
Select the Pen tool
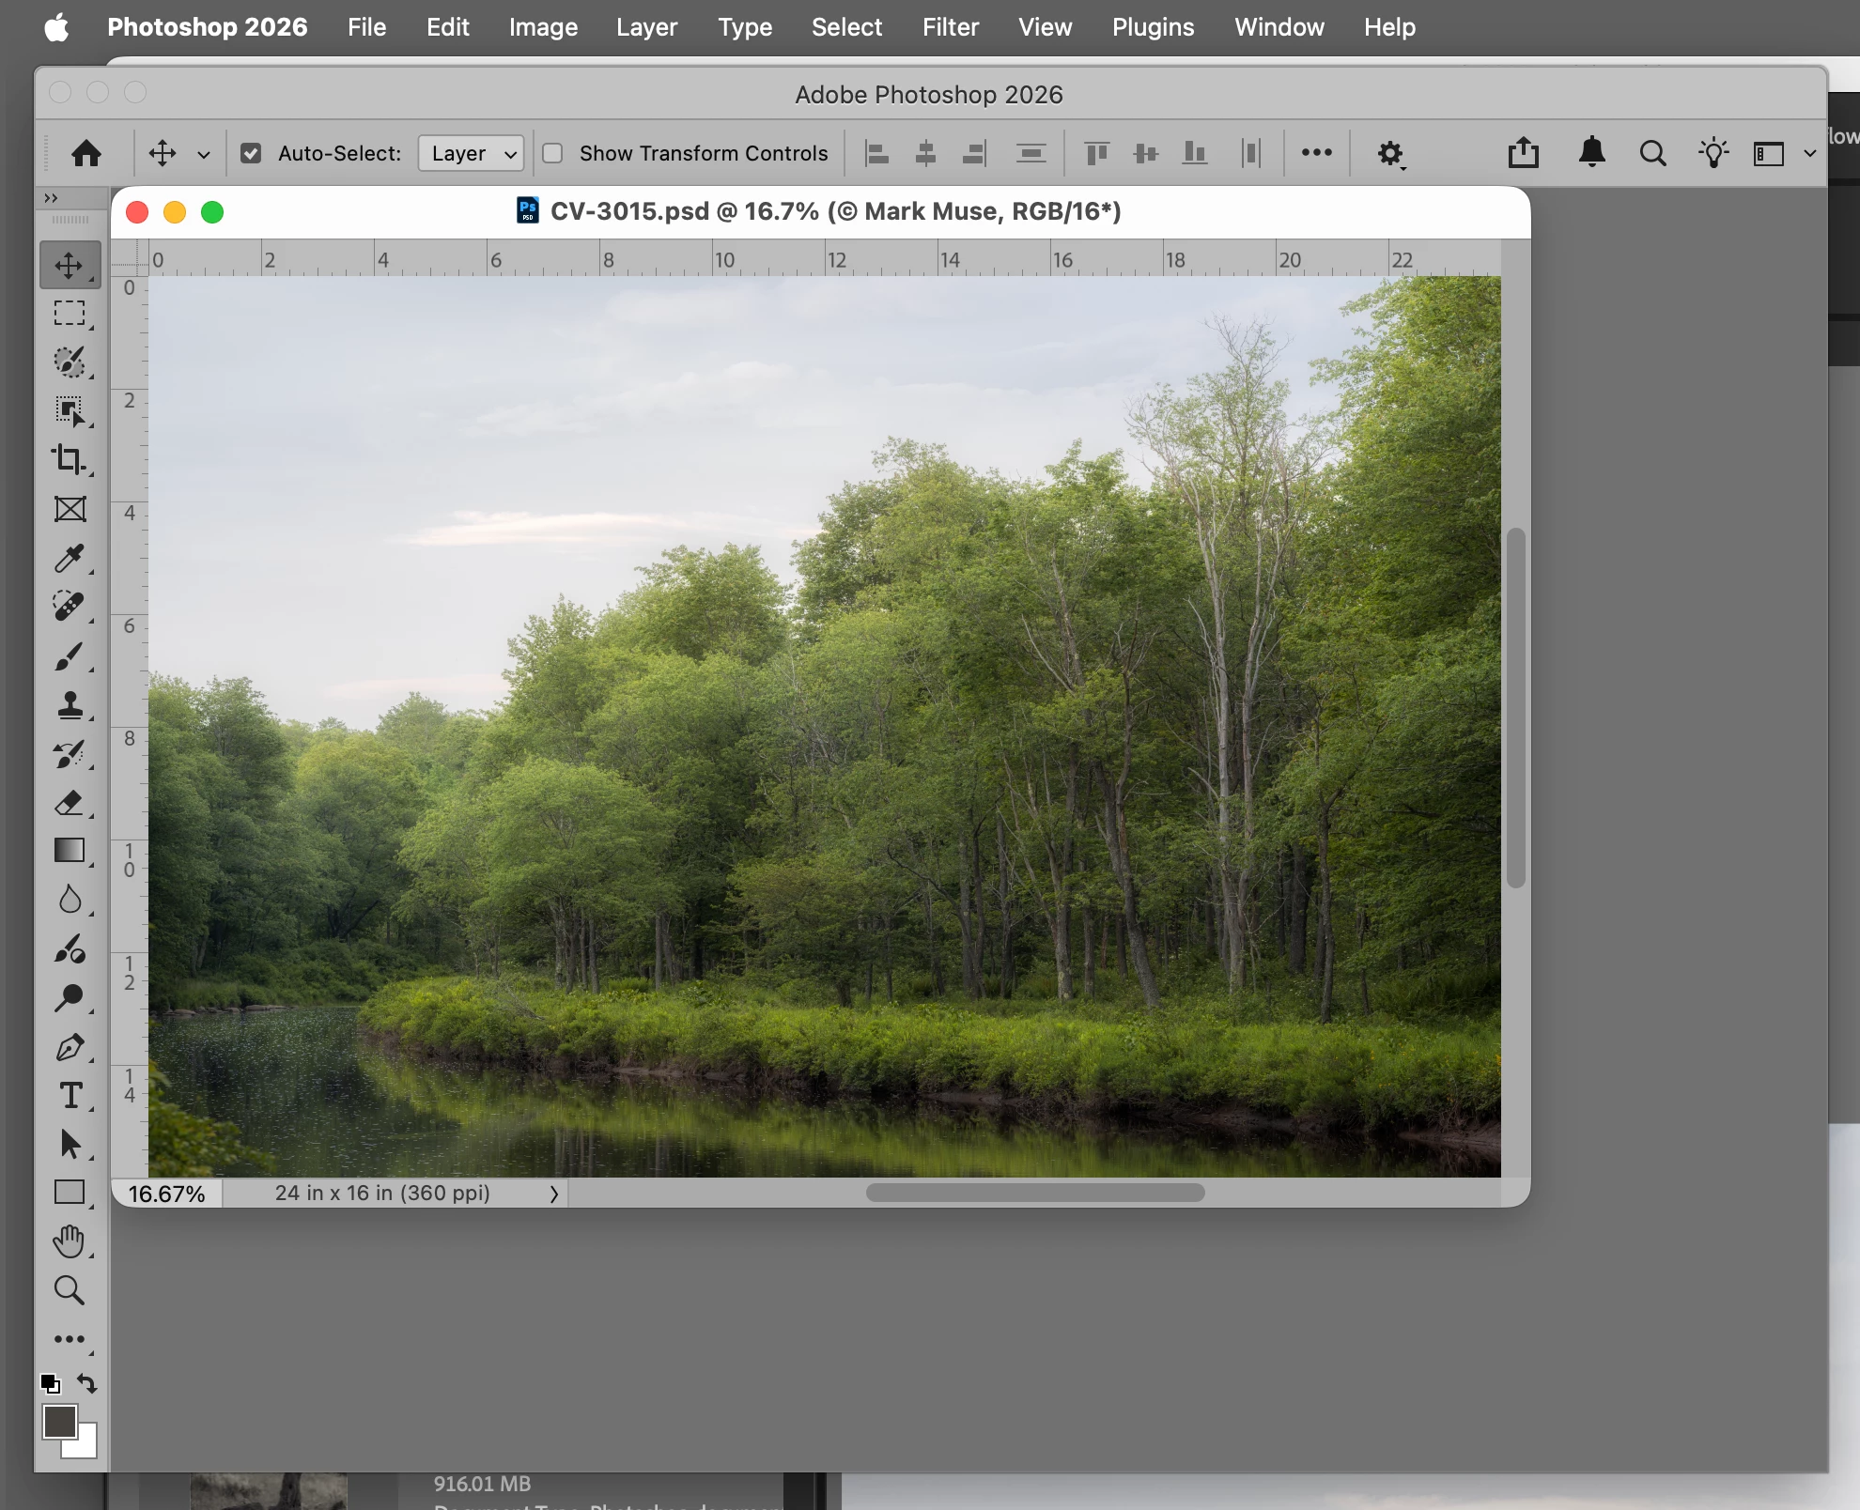(x=70, y=1047)
